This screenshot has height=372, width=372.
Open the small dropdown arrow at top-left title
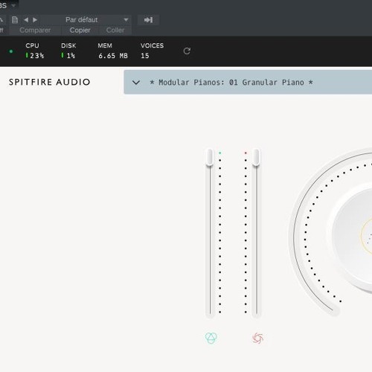pos(13,5)
